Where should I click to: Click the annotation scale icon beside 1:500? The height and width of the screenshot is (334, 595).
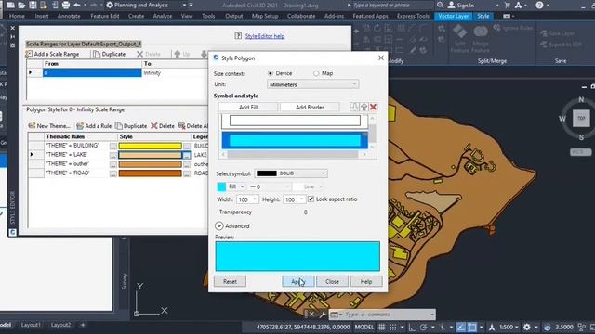point(492,327)
